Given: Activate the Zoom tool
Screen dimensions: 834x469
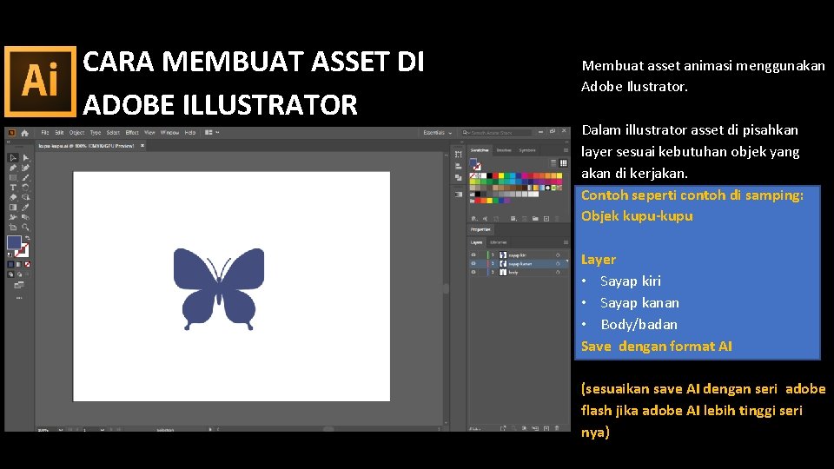Looking at the screenshot, I should pos(25,227).
